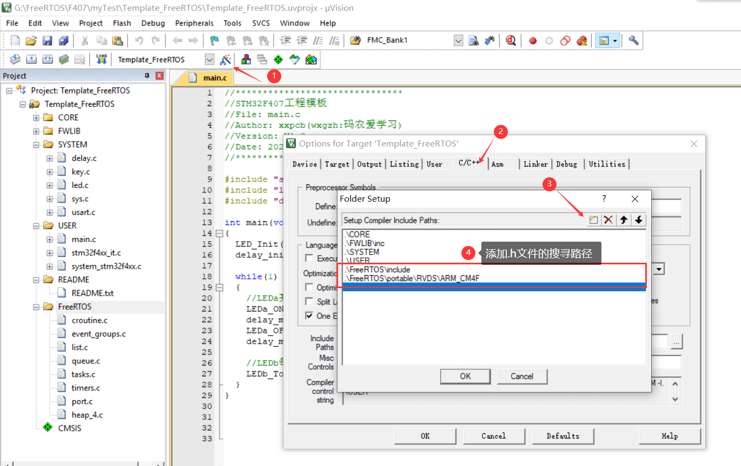The image size is (741, 466).
Task: Click the New (Insert) include path icon
Action: click(x=593, y=220)
